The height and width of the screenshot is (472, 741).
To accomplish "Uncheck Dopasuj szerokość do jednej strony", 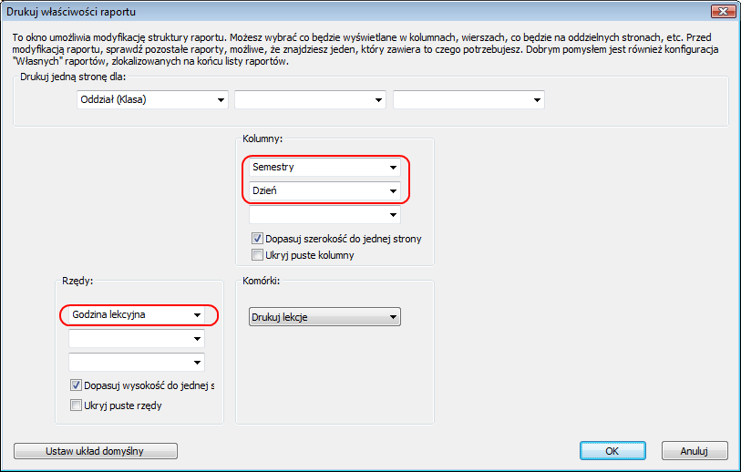I will coord(258,239).
